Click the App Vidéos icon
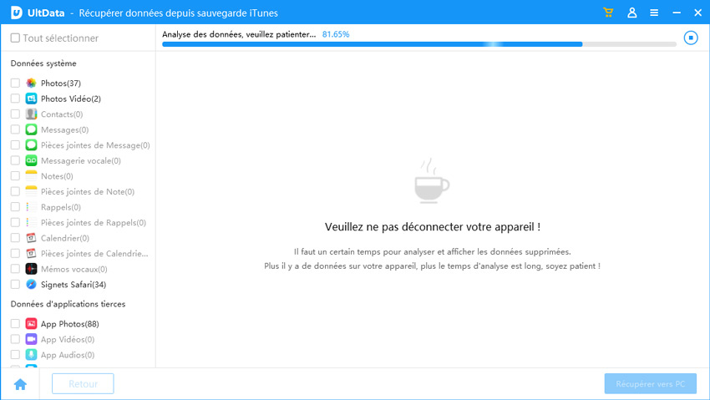The width and height of the screenshot is (710, 400). (x=31, y=339)
